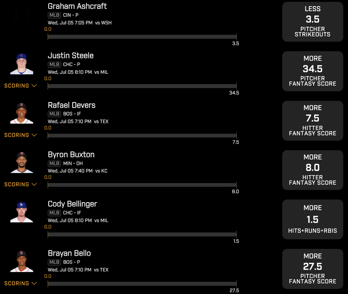Image resolution: width=348 pixels, height=294 pixels.
Task: Click Cody Bellinger progress bar
Action: click(142, 235)
